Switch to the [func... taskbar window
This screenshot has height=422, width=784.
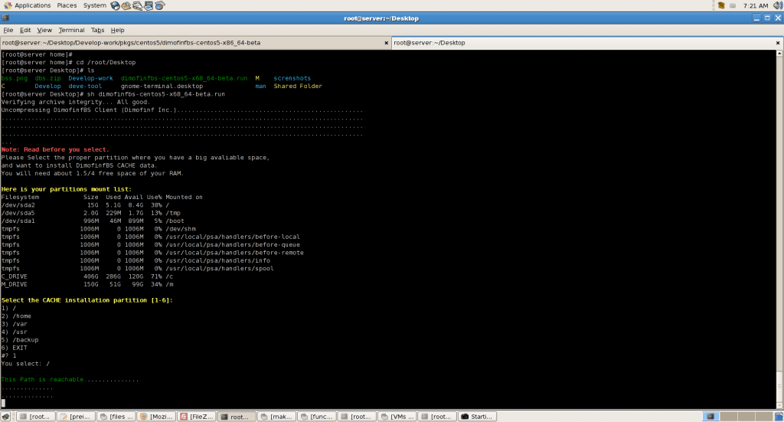(317, 417)
